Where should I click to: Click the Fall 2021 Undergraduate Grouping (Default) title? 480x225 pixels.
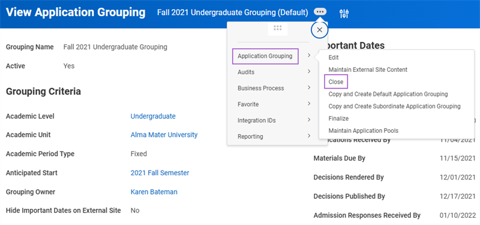(233, 13)
